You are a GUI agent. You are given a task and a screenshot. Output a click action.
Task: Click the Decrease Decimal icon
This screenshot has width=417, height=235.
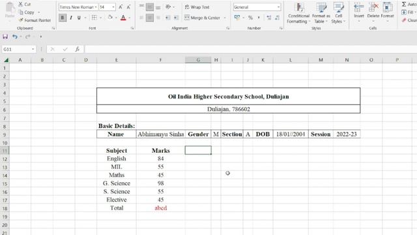tap(277, 18)
